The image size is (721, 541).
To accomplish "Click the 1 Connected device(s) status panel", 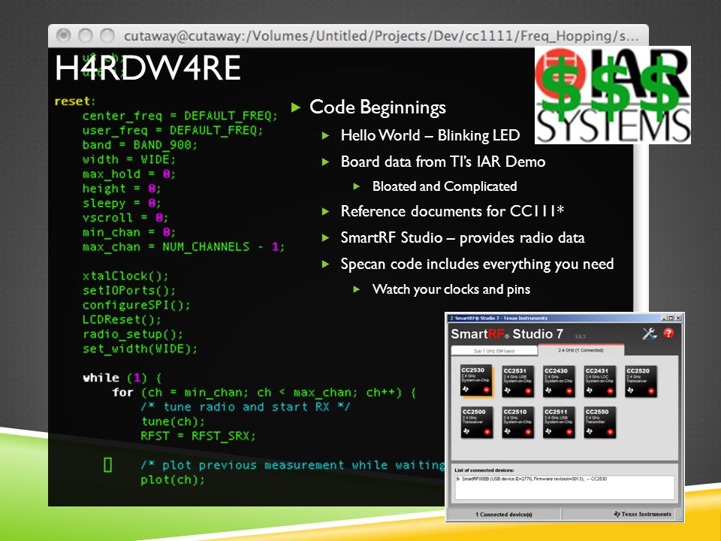I will click(x=504, y=514).
